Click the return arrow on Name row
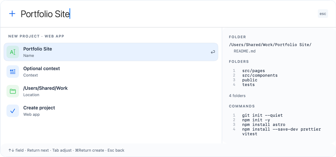 coord(213,52)
